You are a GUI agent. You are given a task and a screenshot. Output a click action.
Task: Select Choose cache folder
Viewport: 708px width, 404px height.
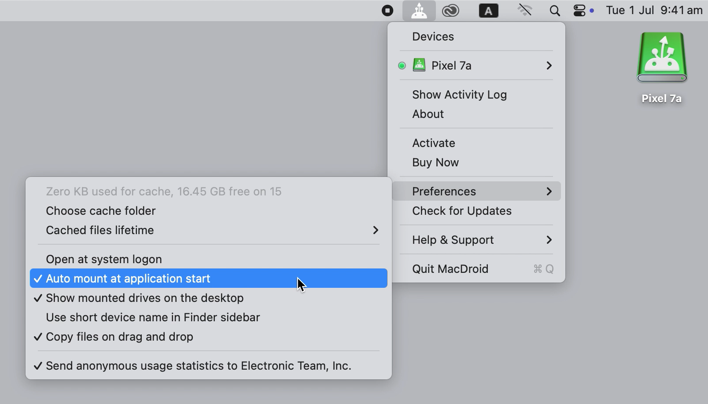pyautogui.click(x=208, y=211)
